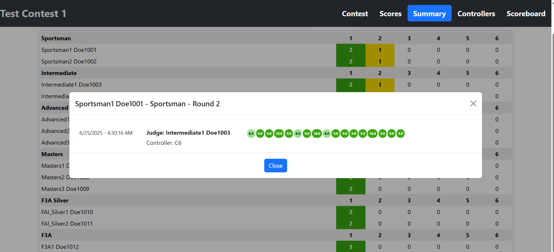Click the third 8.0 score badge
The width and height of the screenshot is (554, 252).
[x=327, y=134]
